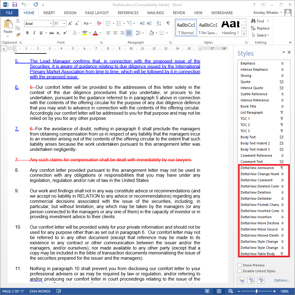
Task: Undo the last action
Action: click(24, 5)
